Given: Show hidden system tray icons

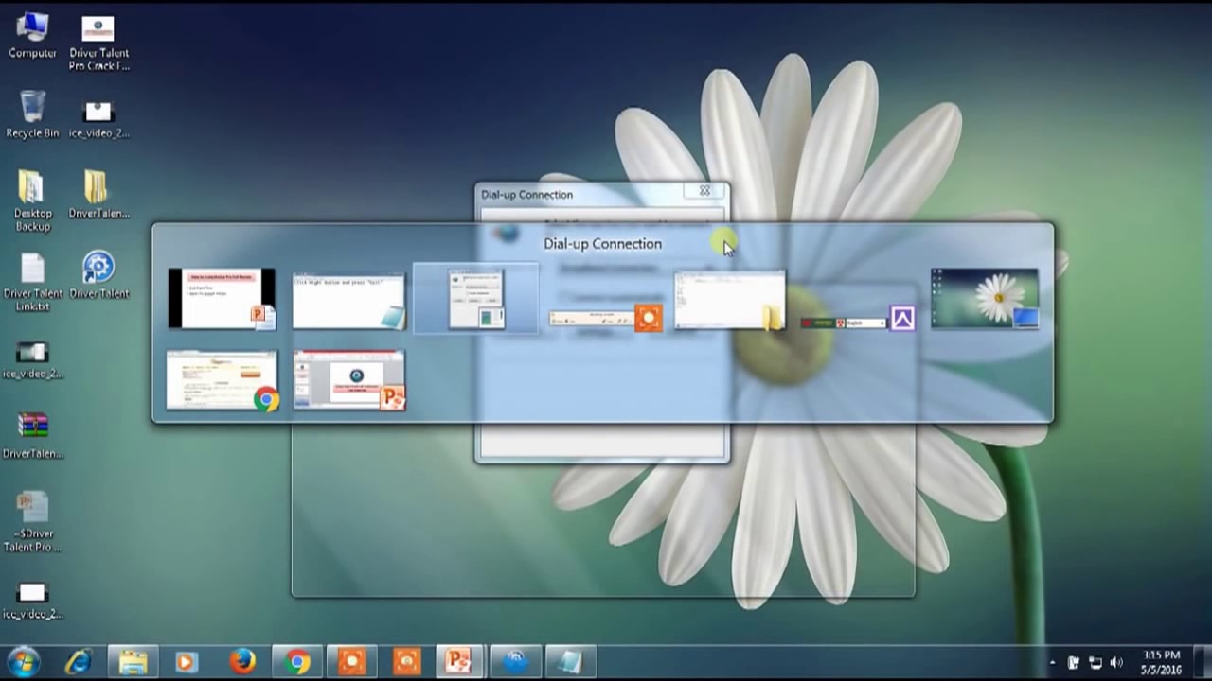Looking at the screenshot, I should pyautogui.click(x=1052, y=663).
